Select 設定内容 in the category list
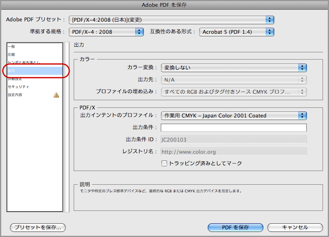The image size is (329, 237). pyautogui.click(x=35, y=95)
